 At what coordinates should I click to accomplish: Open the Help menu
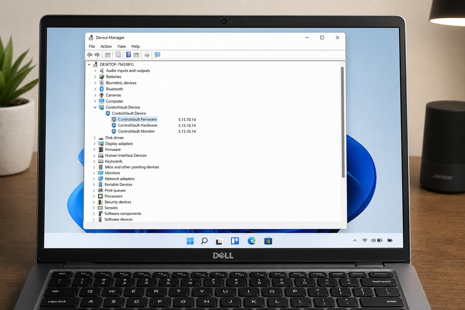(x=136, y=46)
